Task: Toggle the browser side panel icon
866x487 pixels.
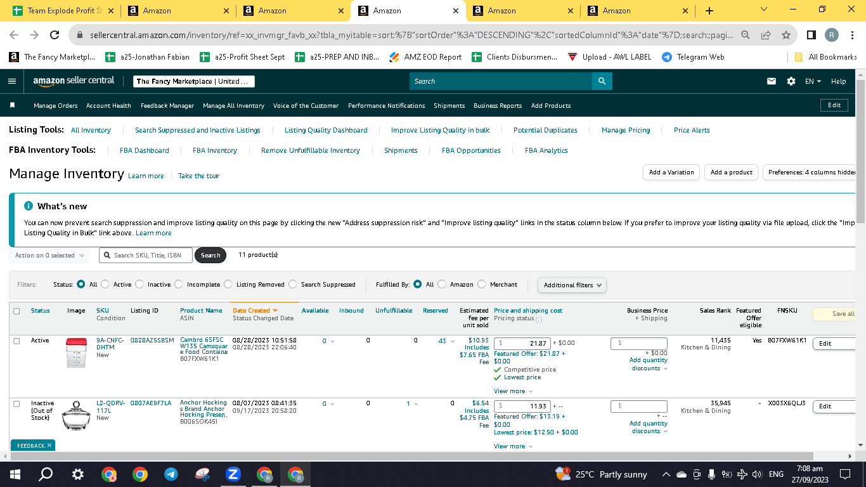Action: click(811, 35)
